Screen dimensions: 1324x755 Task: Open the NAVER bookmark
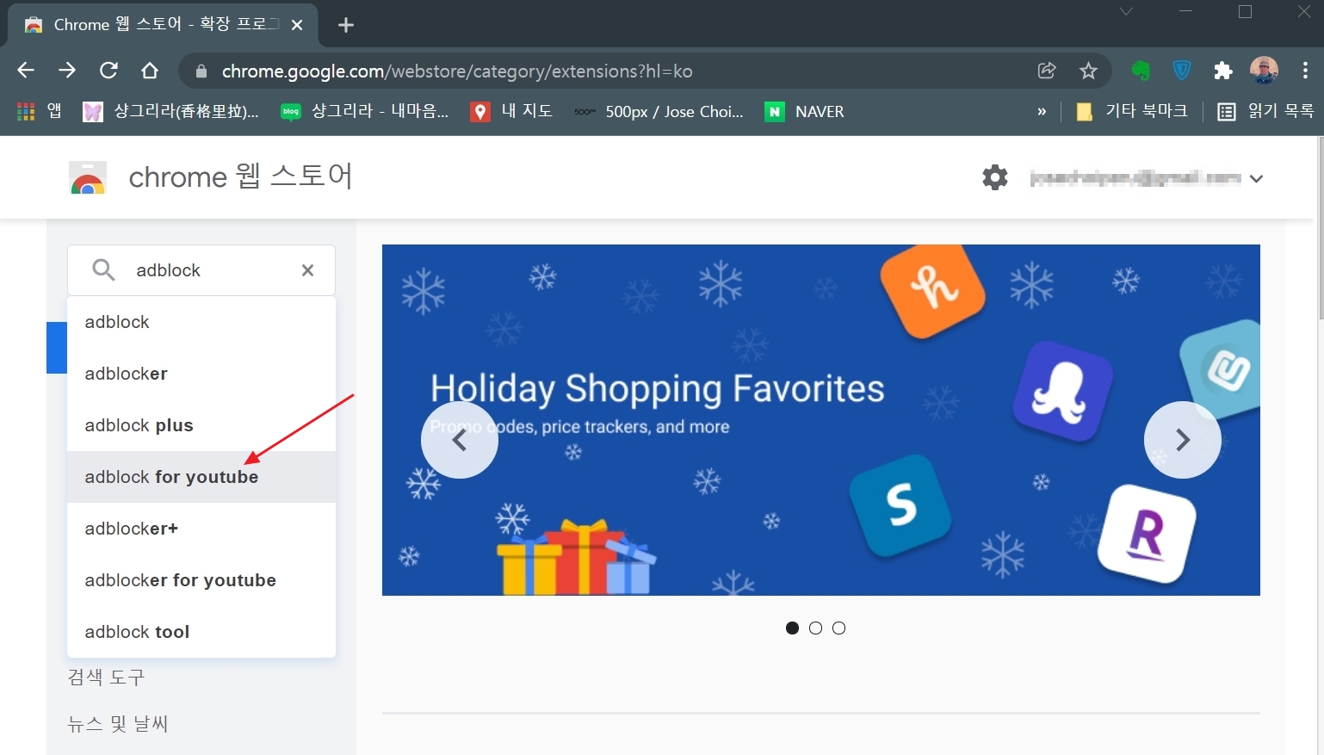(x=804, y=111)
